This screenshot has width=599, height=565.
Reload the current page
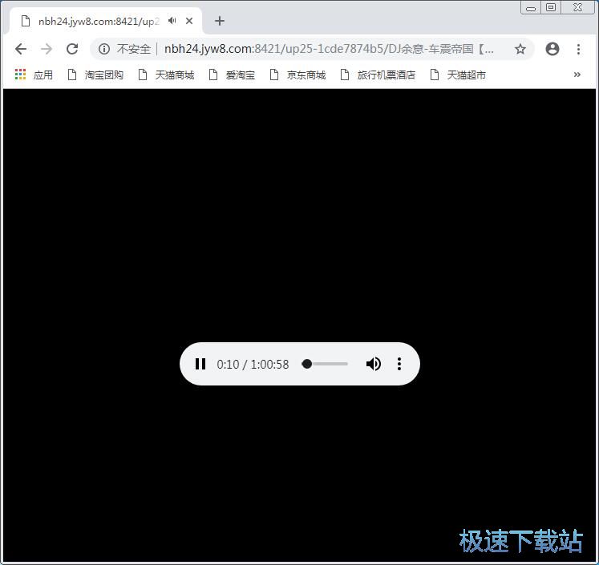(x=72, y=49)
